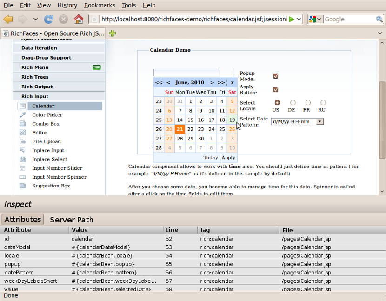Click Apply in the calendar footer
This screenshot has width=386, height=301.
tap(228, 158)
